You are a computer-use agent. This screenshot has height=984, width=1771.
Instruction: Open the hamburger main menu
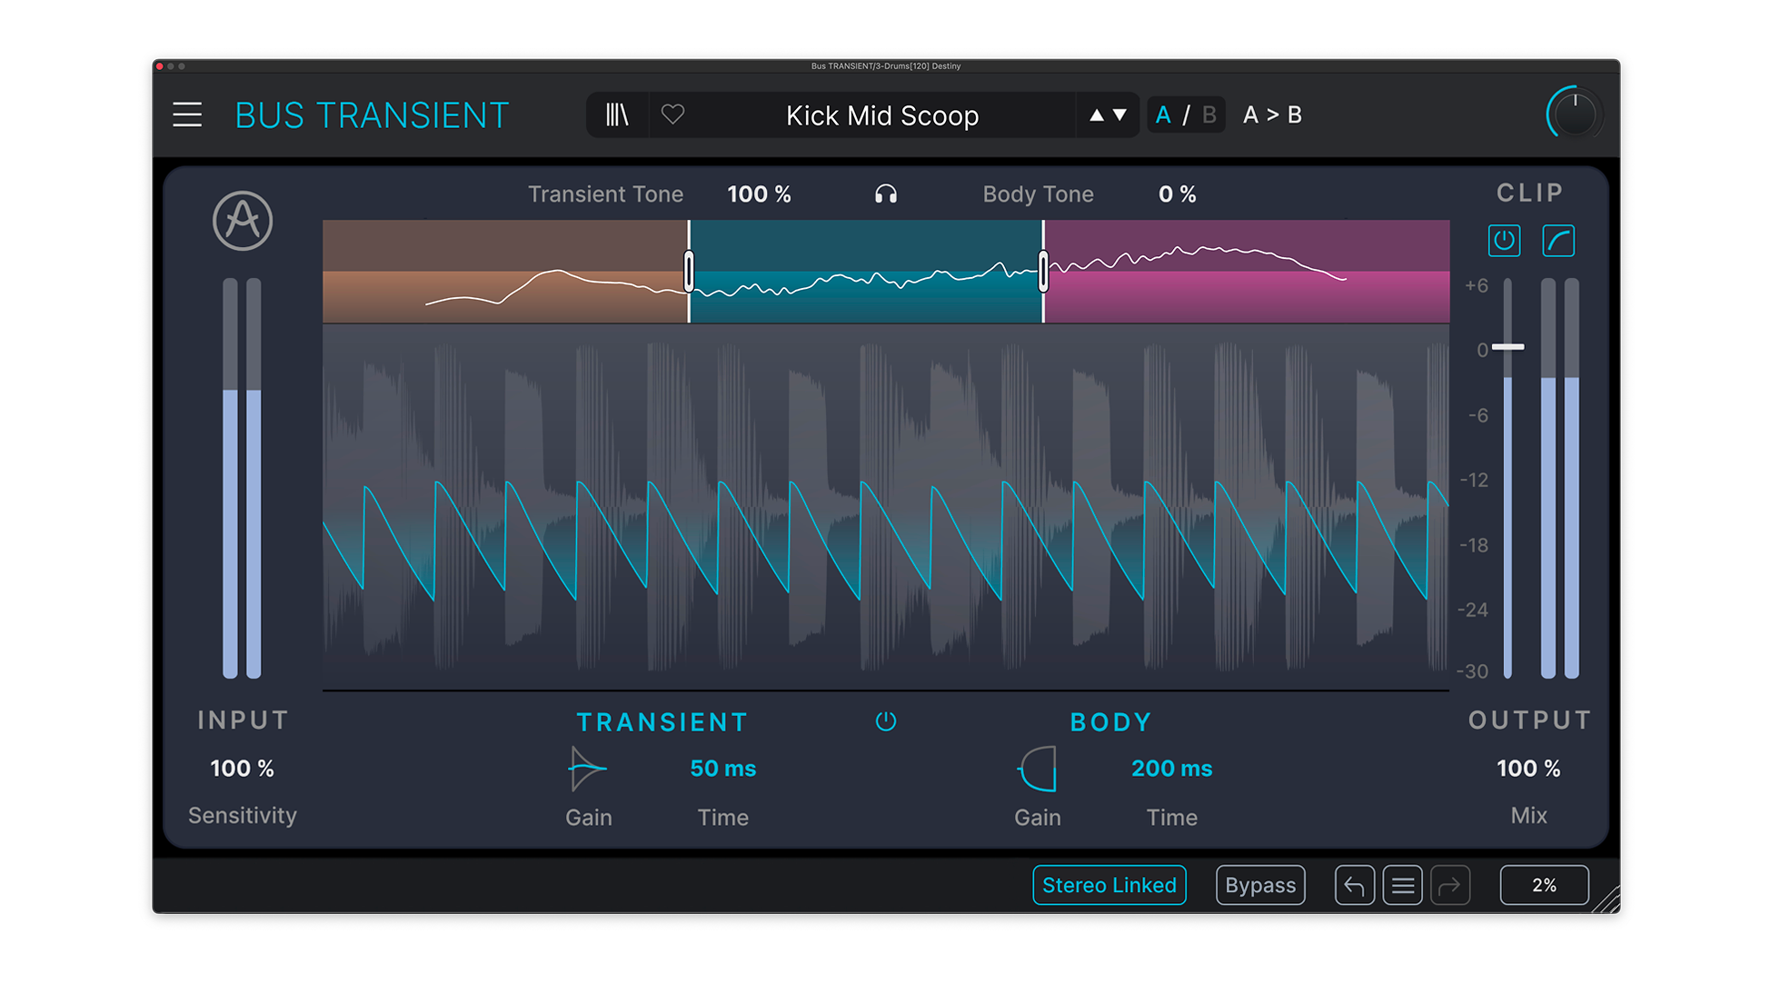(x=187, y=115)
